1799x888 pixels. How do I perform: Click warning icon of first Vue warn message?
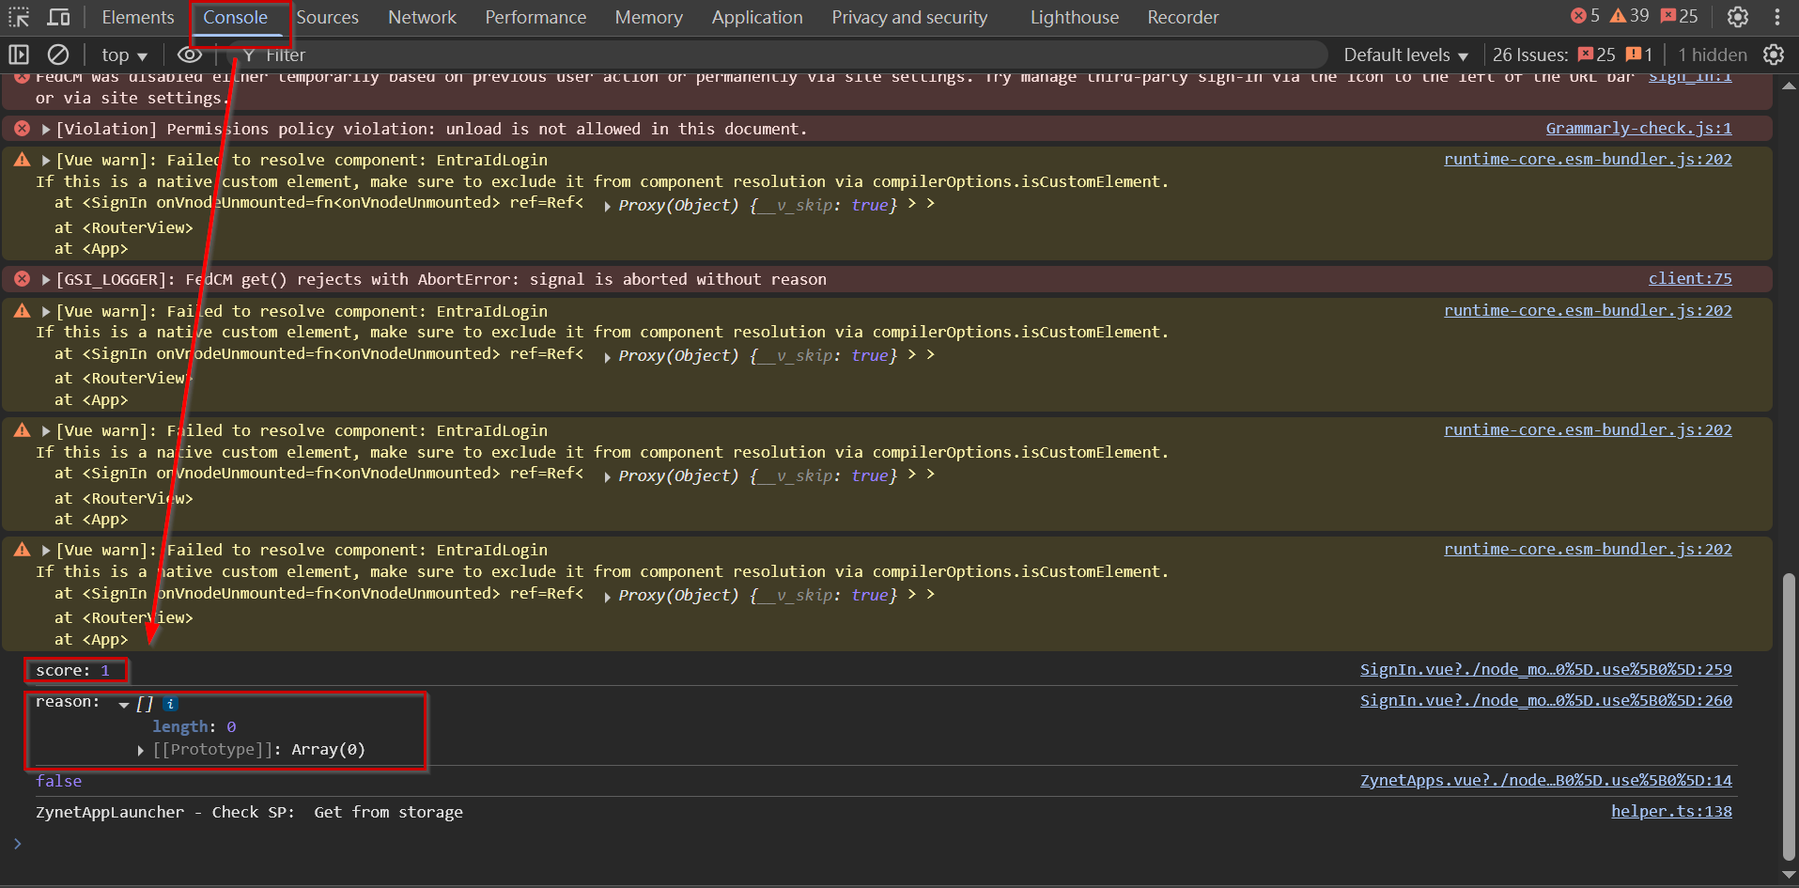point(22,160)
